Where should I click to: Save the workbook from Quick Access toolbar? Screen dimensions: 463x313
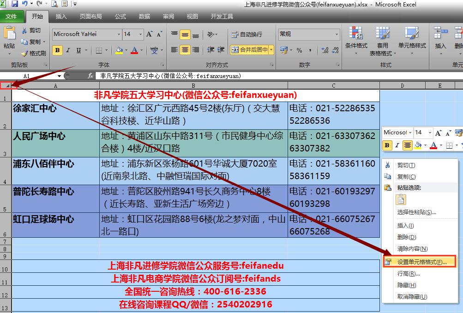point(14,4)
